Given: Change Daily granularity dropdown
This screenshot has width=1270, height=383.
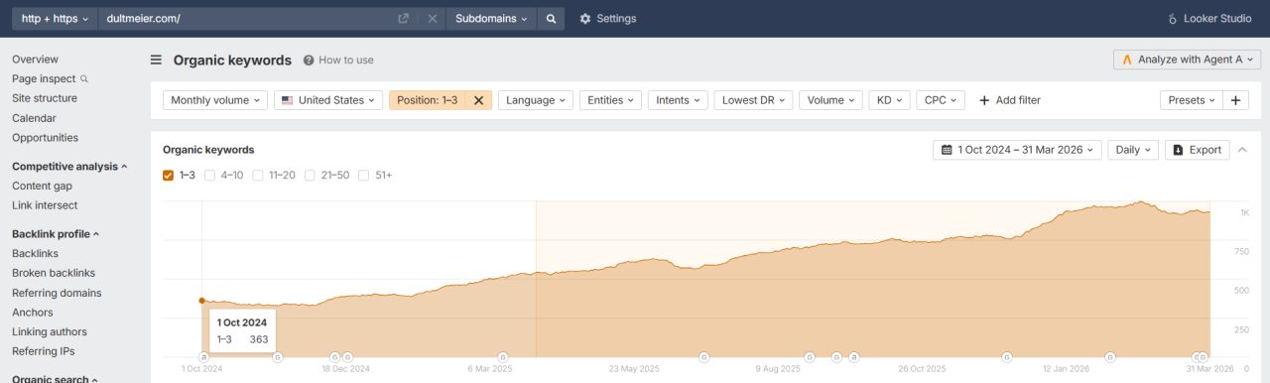Looking at the screenshot, I should [1133, 150].
